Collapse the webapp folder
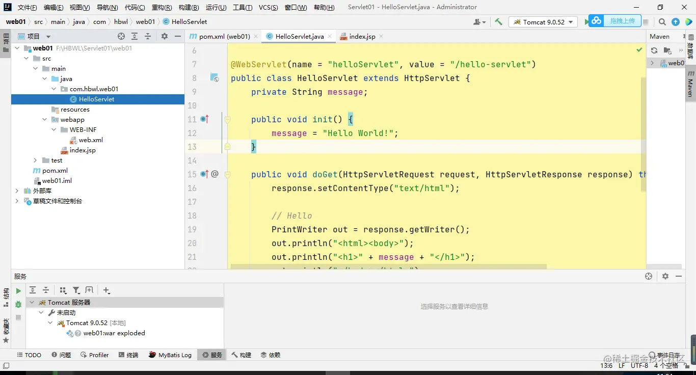The image size is (696, 375). [44, 120]
